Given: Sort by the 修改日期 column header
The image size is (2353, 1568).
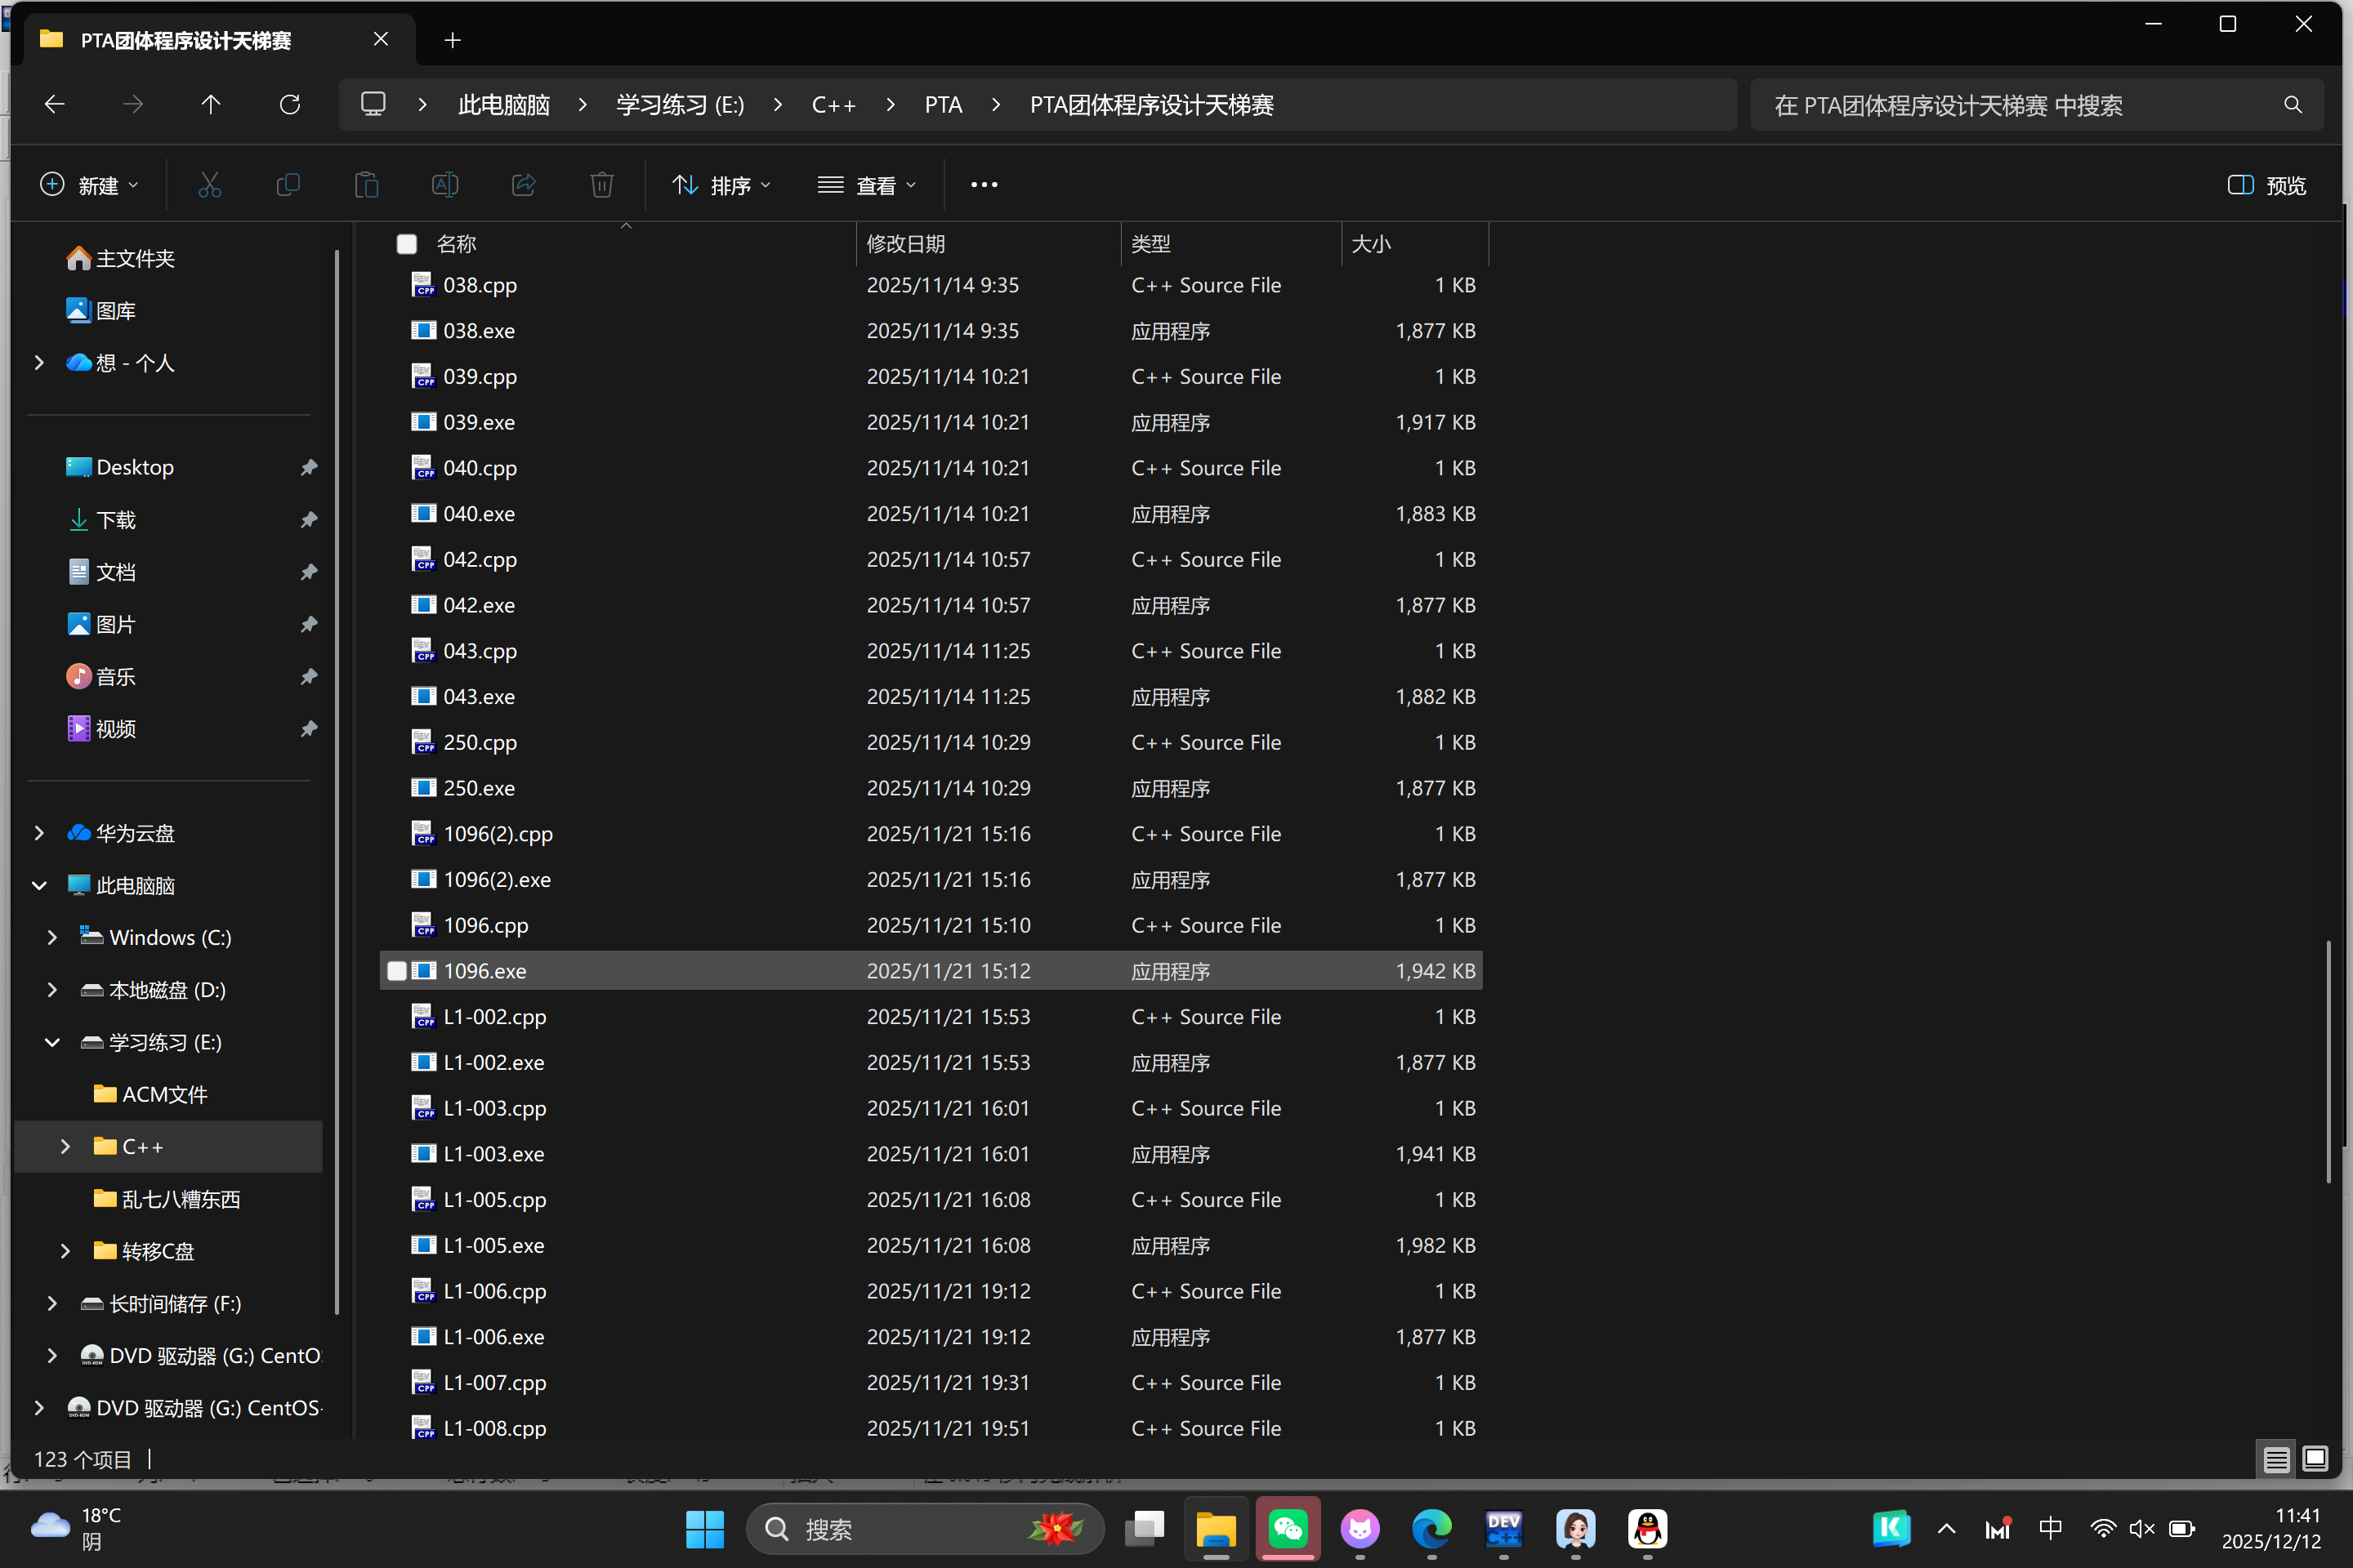Looking at the screenshot, I should point(905,244).
